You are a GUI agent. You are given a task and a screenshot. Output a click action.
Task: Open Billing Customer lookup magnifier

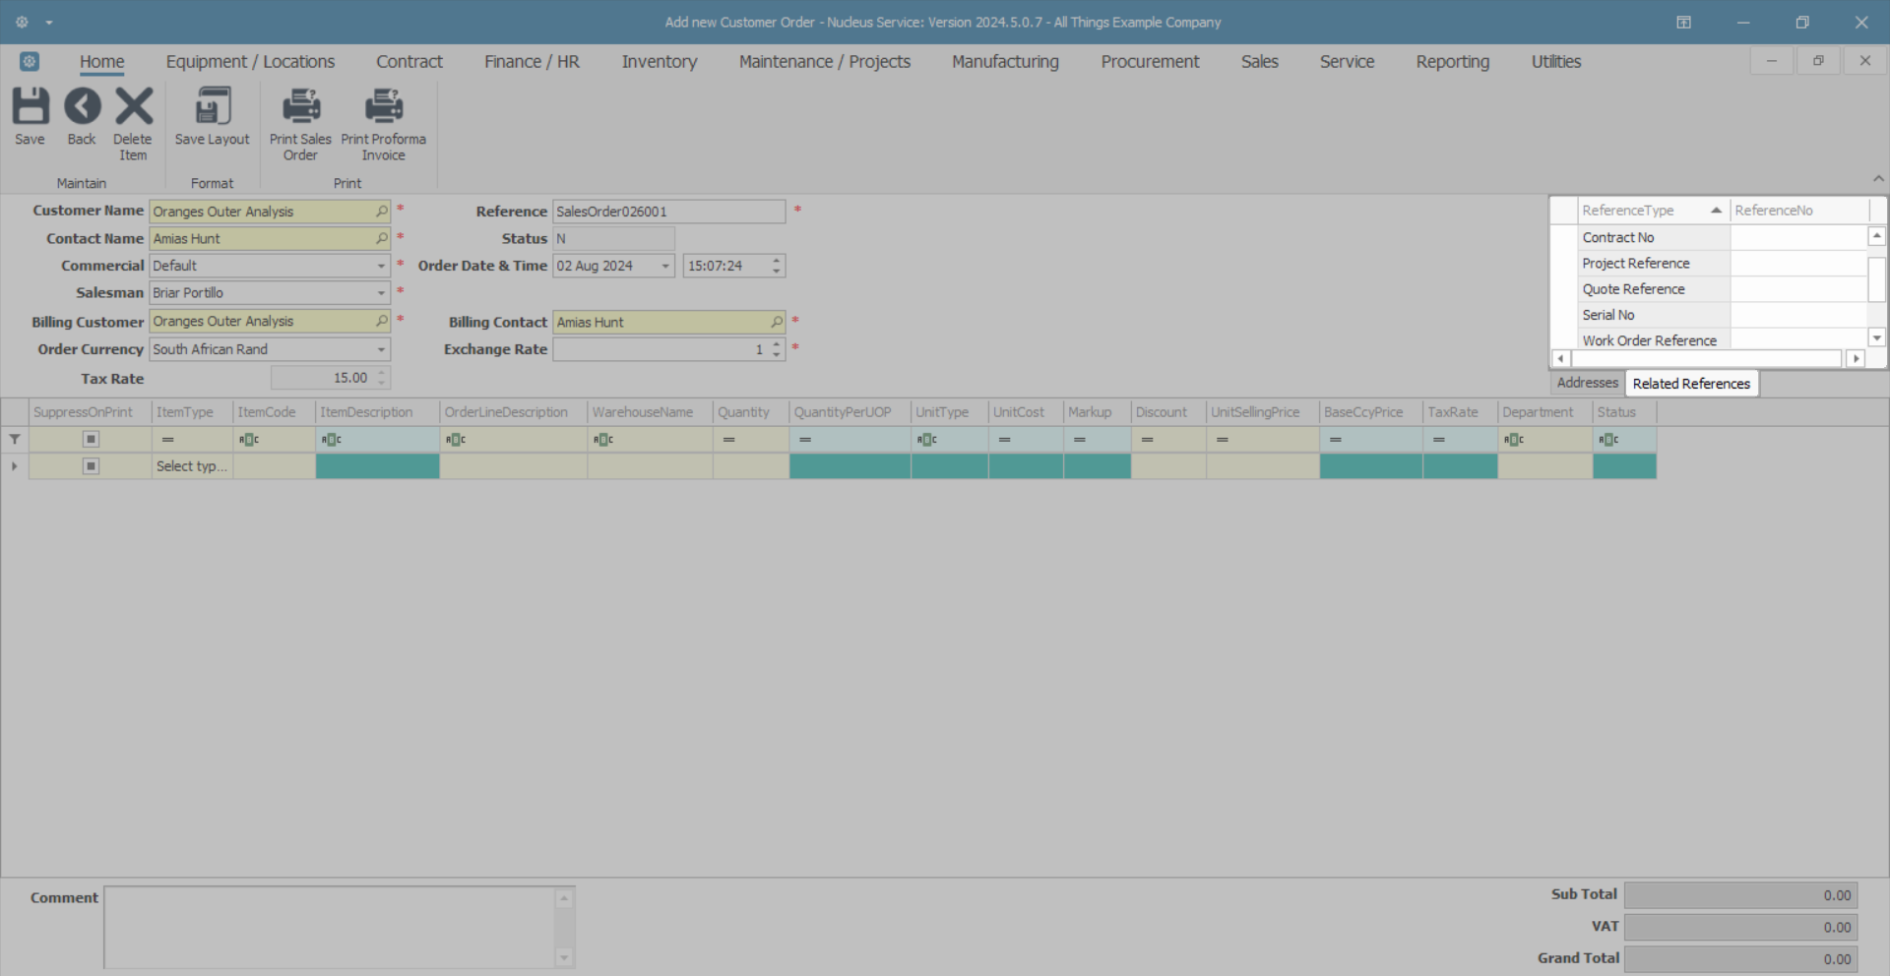pyautogui.click(x=382, y=321)
